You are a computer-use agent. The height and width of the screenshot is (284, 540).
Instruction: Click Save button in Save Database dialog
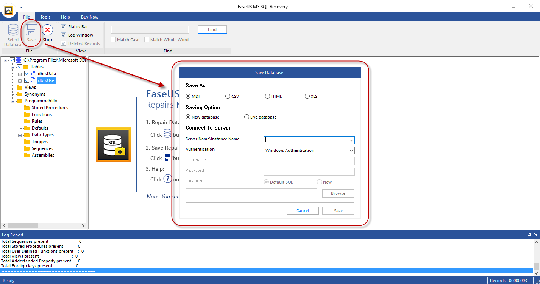(x=338, y=211)
